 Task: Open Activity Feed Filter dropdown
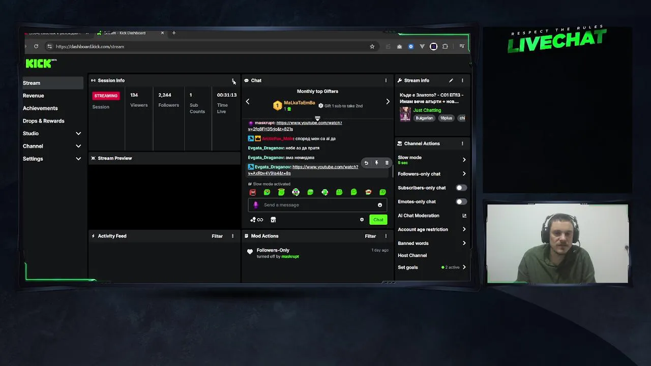pos(217,236)
